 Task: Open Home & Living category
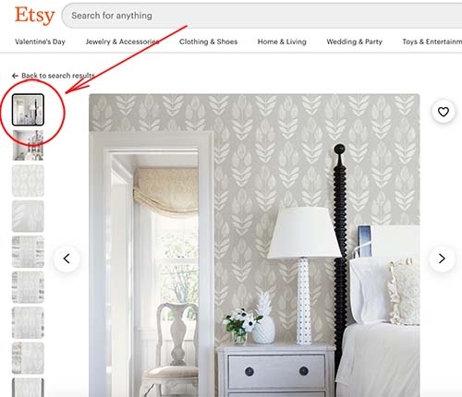pos(282,42)
